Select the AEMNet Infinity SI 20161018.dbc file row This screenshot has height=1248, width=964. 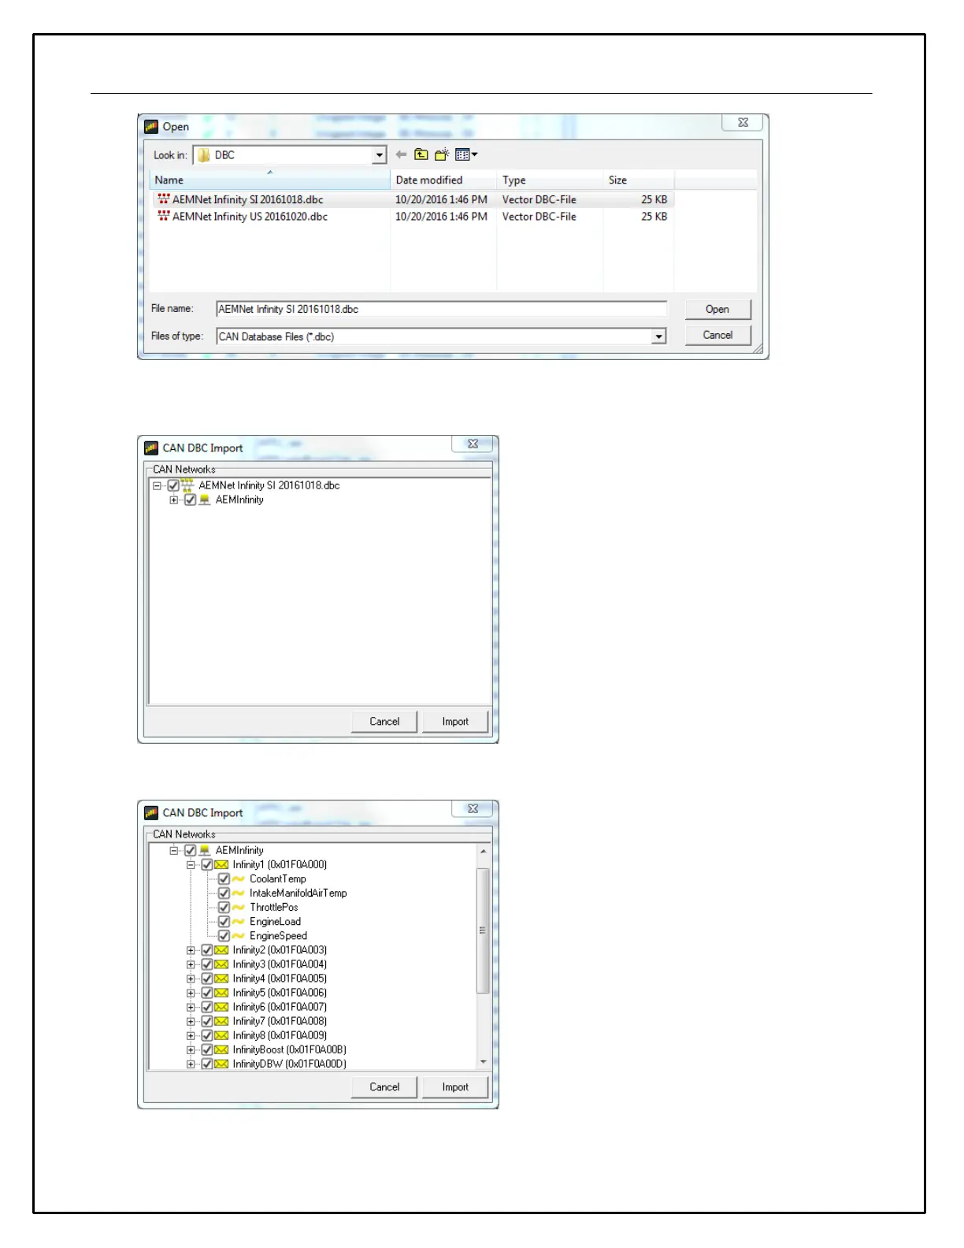[413, 199]
